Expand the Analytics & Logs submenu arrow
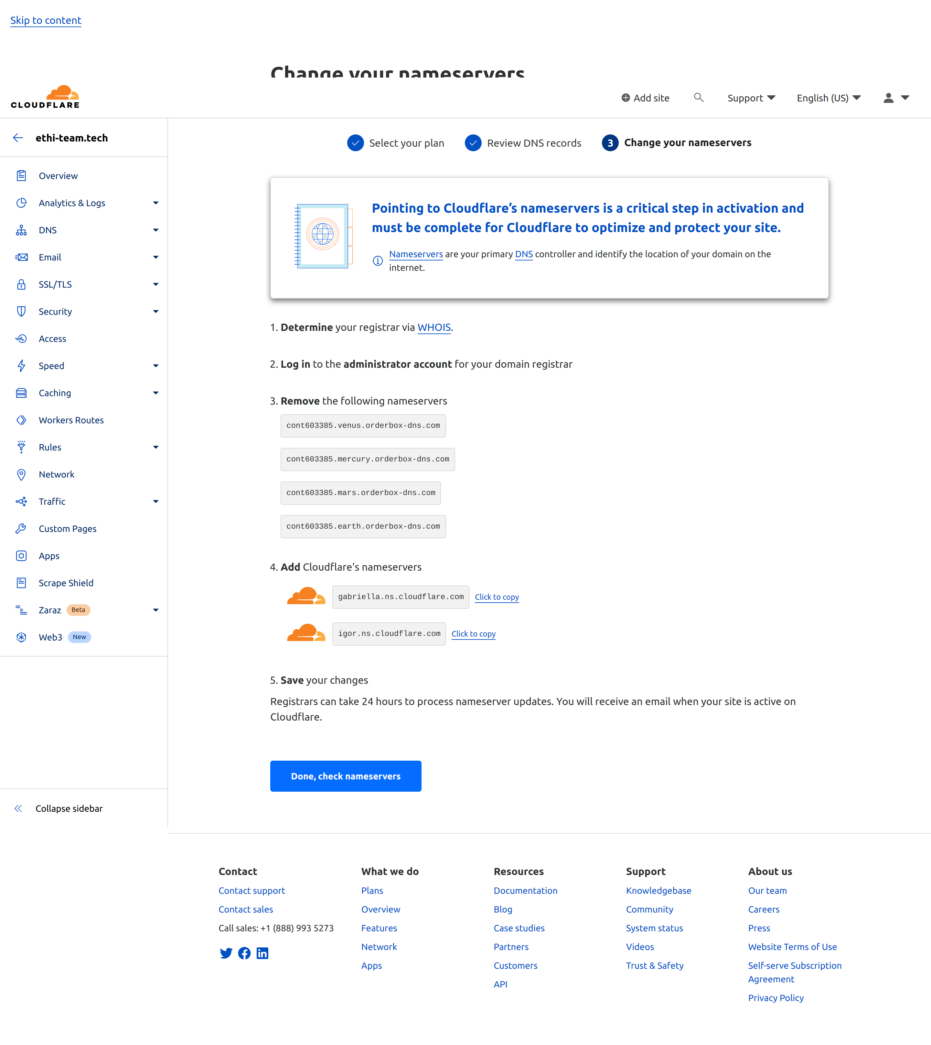The image size is (931, 1045). click(x=155, y=203)
